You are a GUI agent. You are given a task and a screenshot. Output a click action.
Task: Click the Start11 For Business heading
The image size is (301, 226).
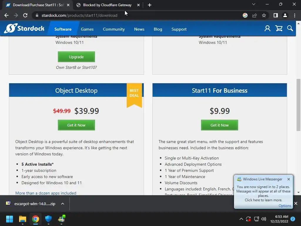220,91
